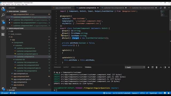The width and height of the screenshot is (171, 96).
Task: Click unsaved dot on customer-list.component.ts tab
Action: click(x=126, y=8)
